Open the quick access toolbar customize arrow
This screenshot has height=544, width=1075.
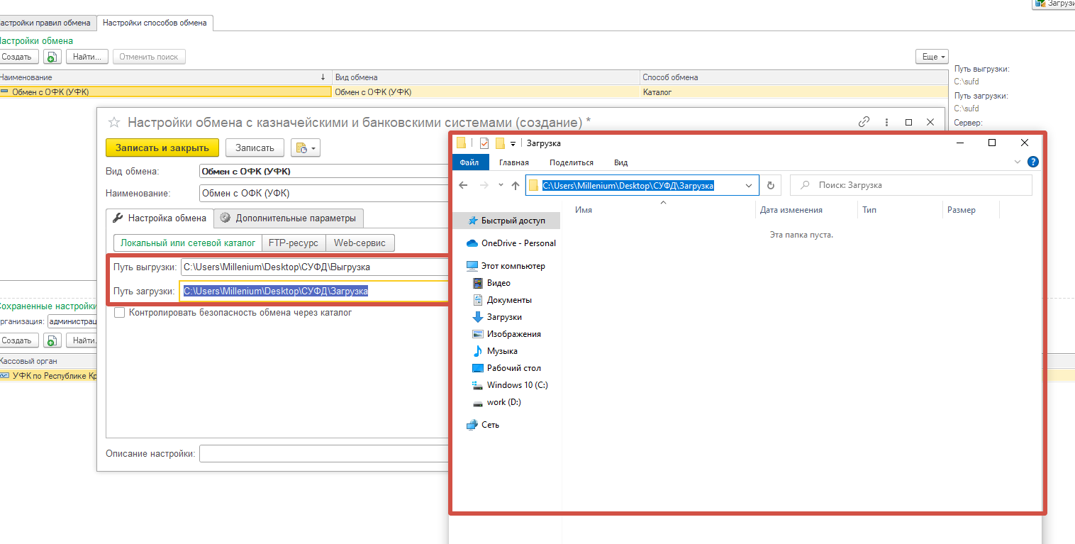pos(513,144)
